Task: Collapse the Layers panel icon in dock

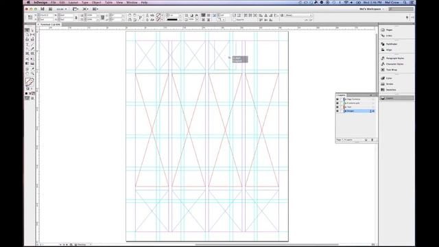Action: coord(396,98)
